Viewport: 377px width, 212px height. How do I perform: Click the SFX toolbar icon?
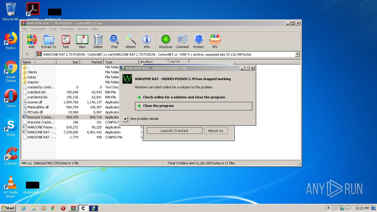coord(215,42)
